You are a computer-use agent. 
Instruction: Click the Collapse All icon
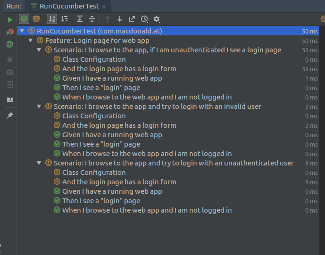tap(92, 19)
